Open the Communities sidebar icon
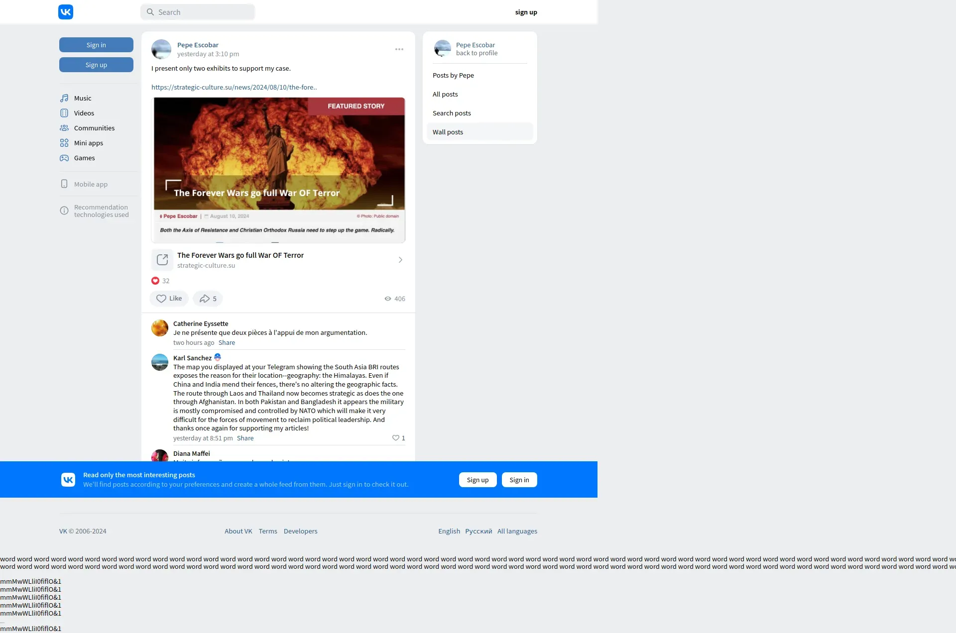The height and width of the screenshot is (633, 956). point(64,128)
